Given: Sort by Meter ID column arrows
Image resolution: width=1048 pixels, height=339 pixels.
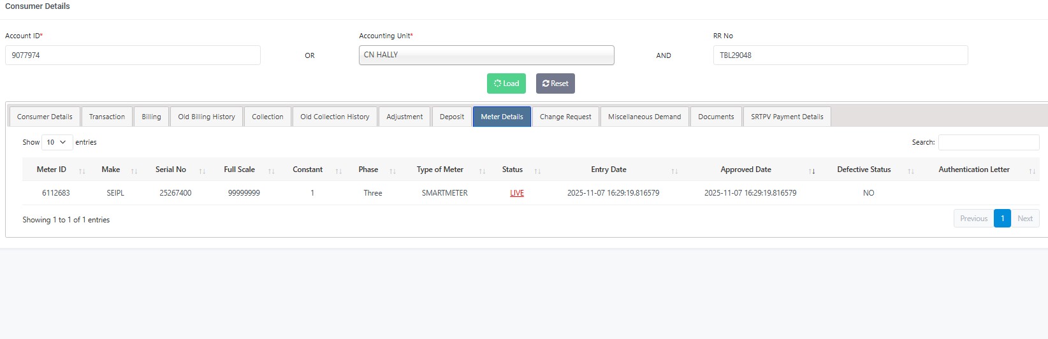Looking at the screenshot, I should pyautogui.click(x=82, y=171).
